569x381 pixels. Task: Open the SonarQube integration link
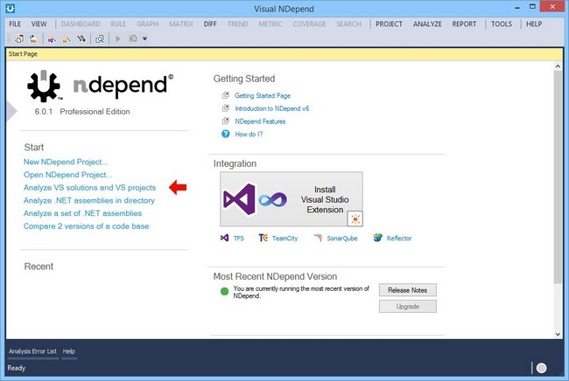click(x=342, y=238)
